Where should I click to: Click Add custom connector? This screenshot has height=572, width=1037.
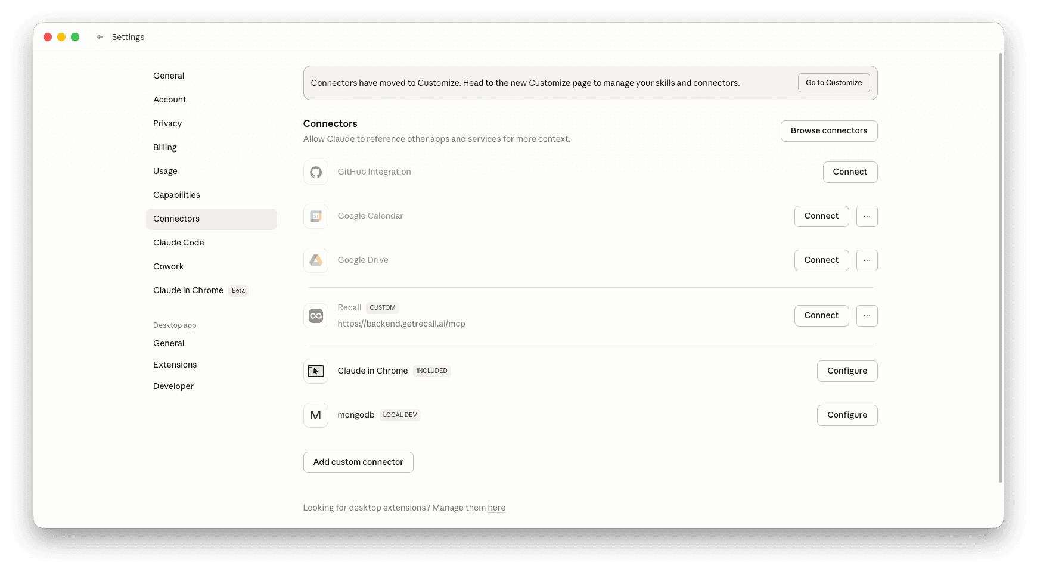[358, 462]
